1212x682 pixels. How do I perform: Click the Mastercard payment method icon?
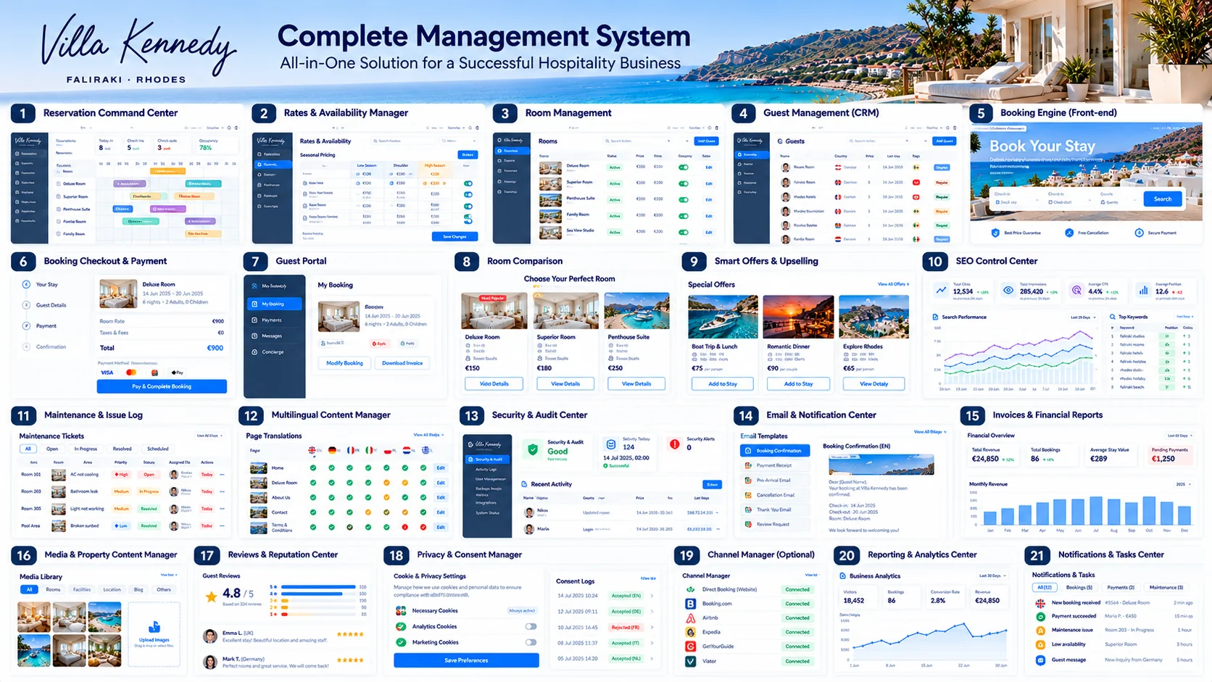[x=131, y=373]
